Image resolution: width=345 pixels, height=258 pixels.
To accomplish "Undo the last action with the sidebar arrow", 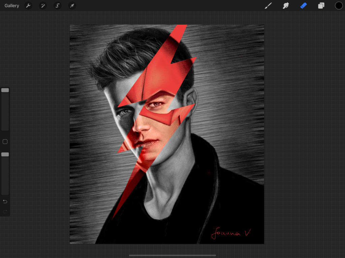I will click(5, 202).
